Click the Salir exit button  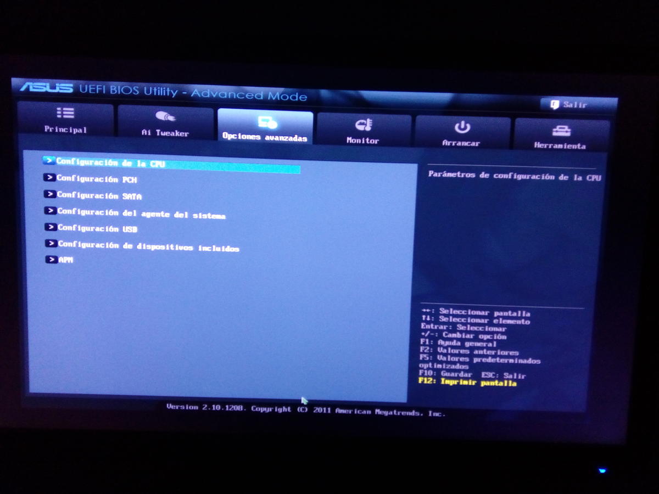[x=569, y=104]
